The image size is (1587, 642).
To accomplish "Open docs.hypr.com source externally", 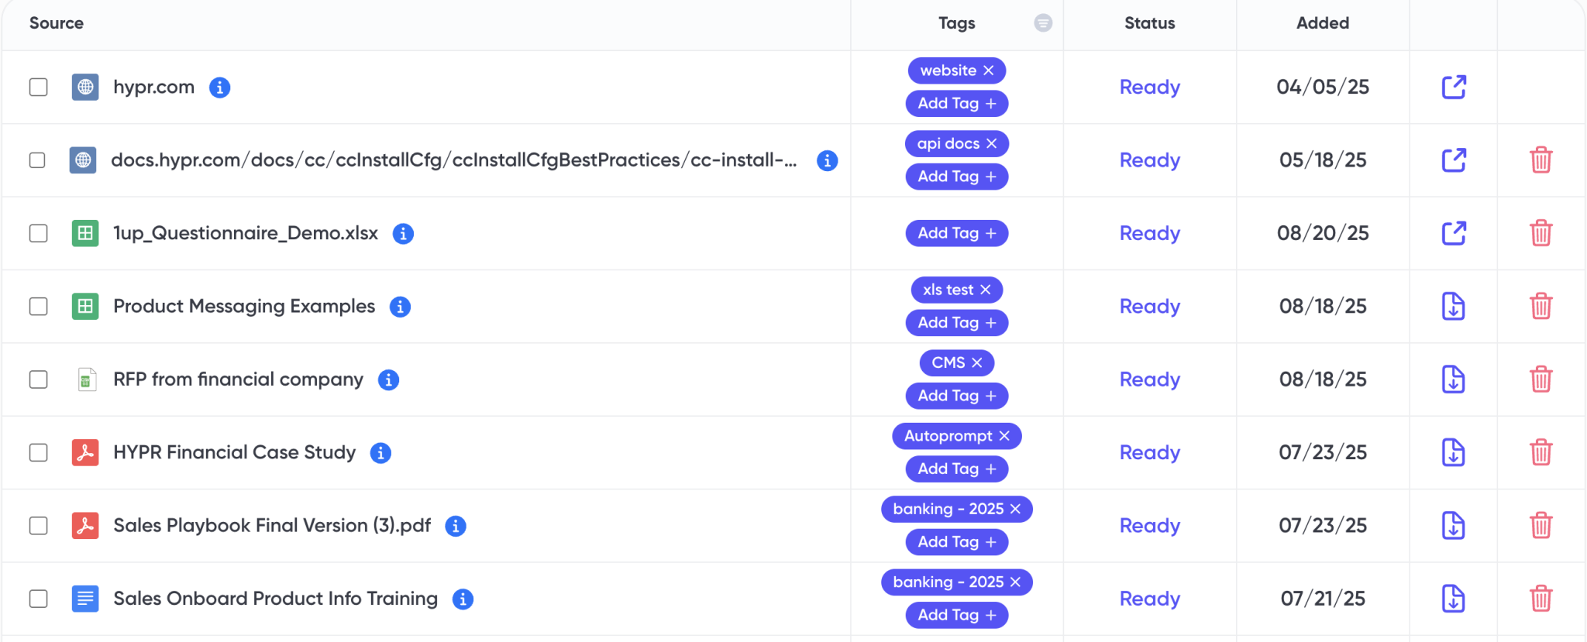I will (x=1454, y=160).
